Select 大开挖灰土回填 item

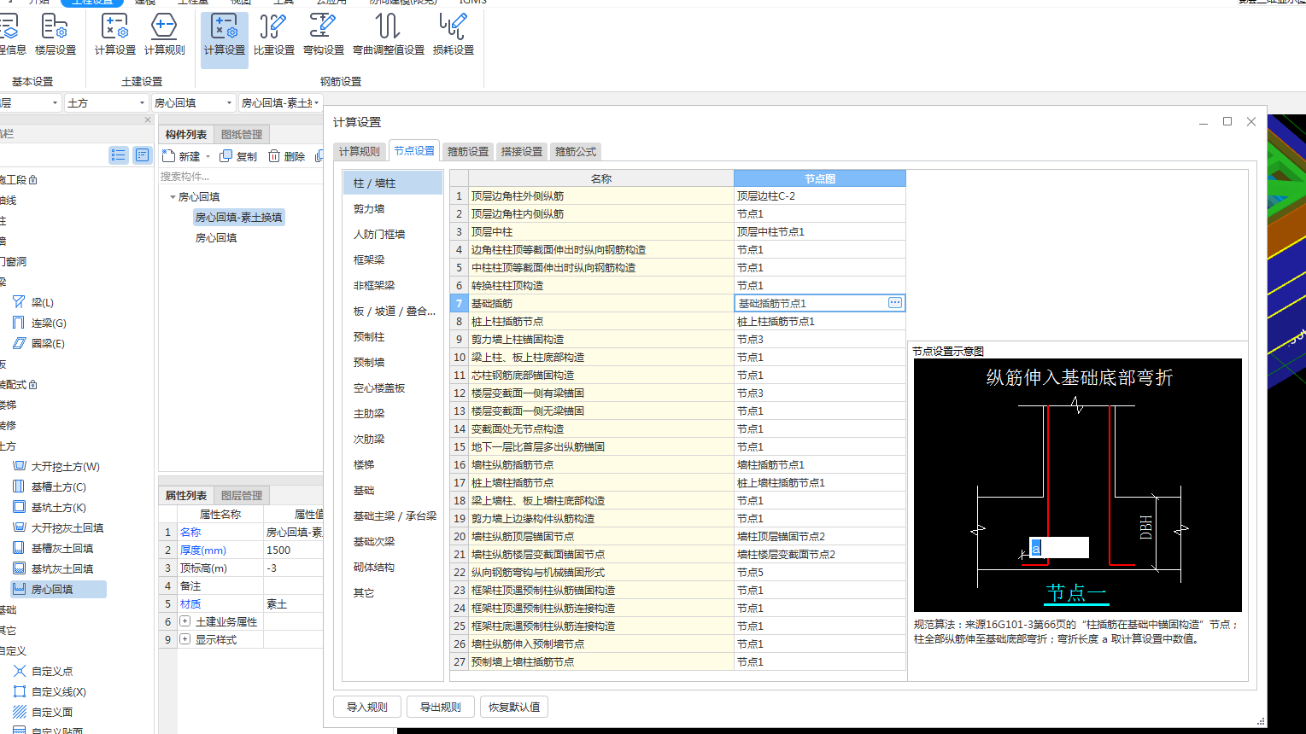[x=58, y=527]
